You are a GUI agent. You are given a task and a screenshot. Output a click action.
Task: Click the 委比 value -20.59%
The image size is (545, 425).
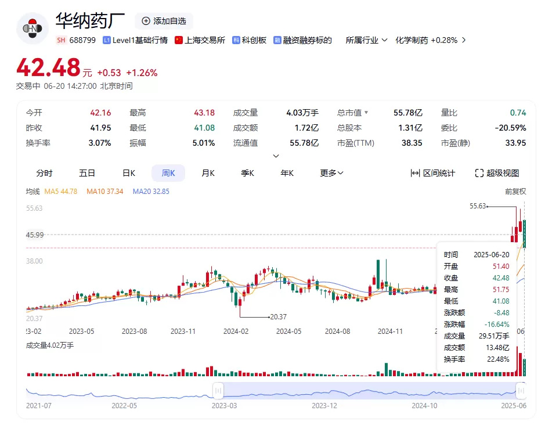(x=510, y=128)
